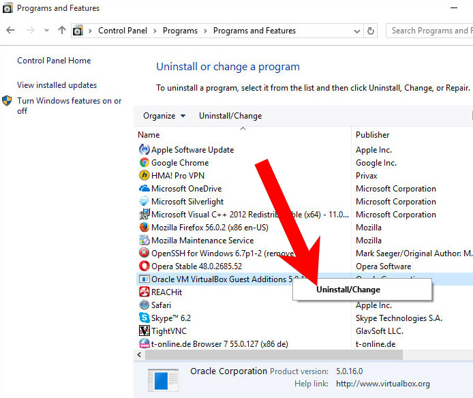Open the recent locations dropdown arrow
This screenshot has width=473, height=398.
[46, 30]
